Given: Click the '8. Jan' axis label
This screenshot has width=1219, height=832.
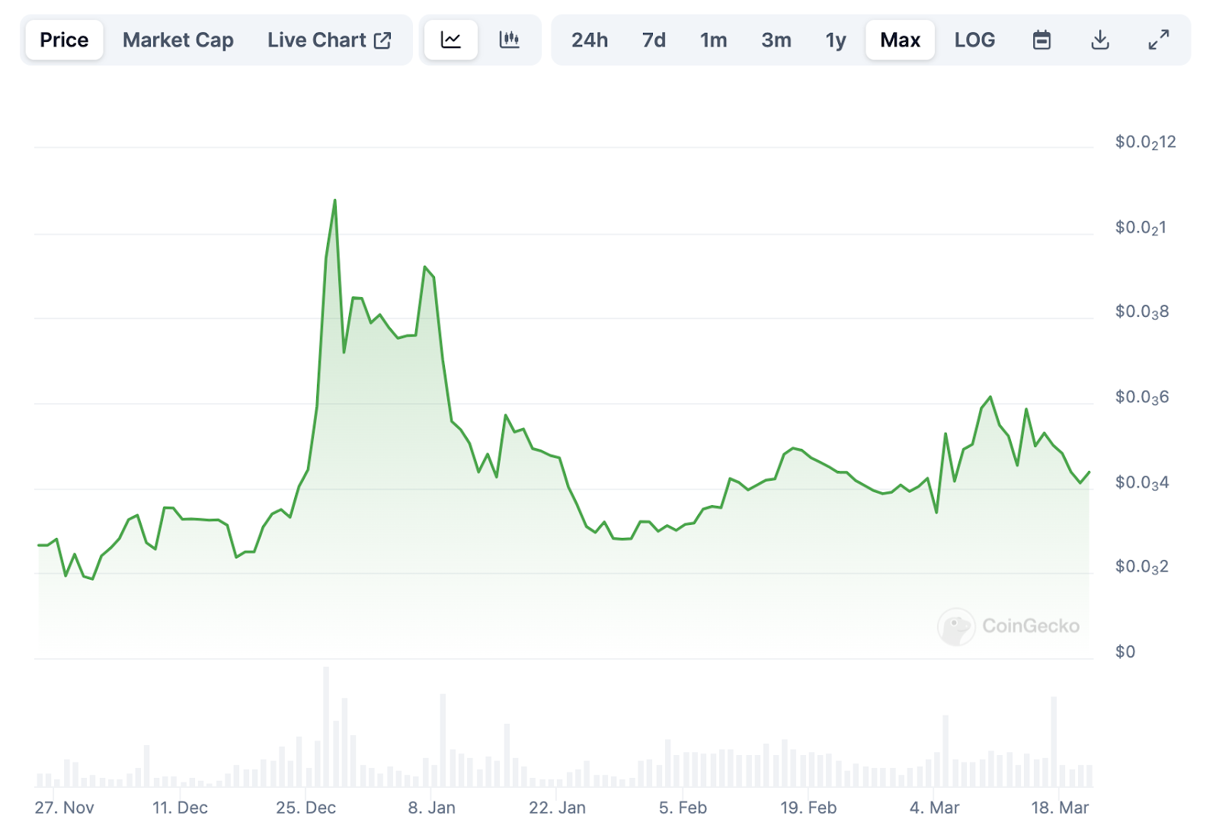Looking at the screenshot, I should coord(431,808).
